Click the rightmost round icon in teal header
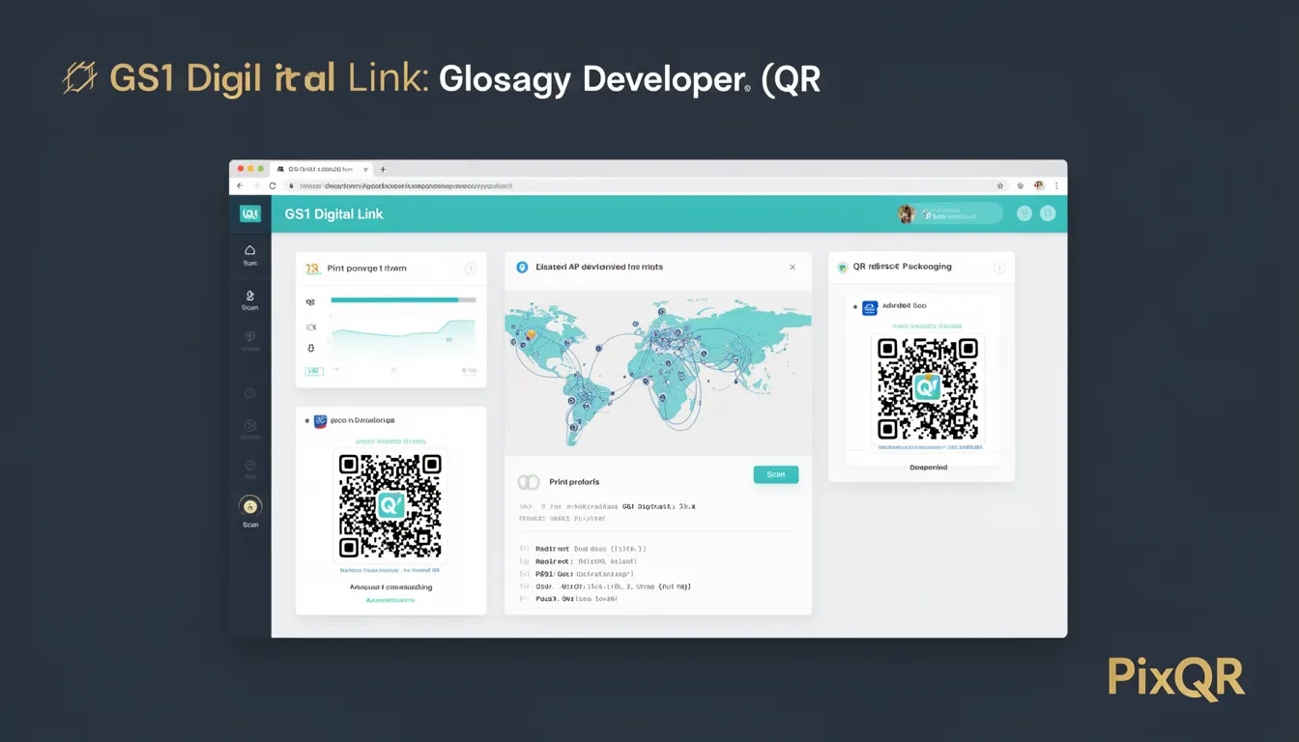Image resolution: width=1299 pixels, height=742 pixels. (1048, 214)
